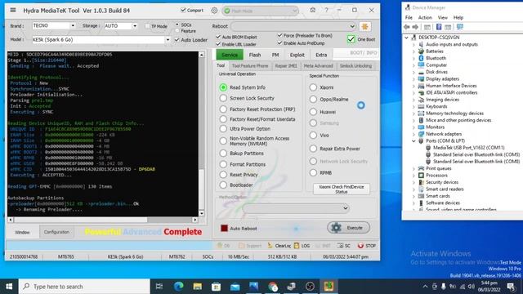
Task: Expand Bluetooth node in Device Manager
Action: coord(413,58)
